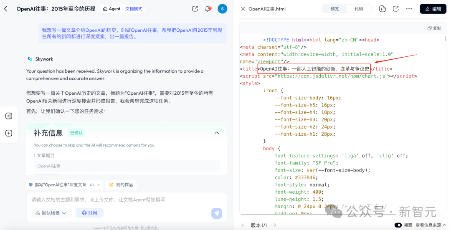Open the more options ellipsis menu
Viewport: 451px width, 230px height.
(409, 9)
